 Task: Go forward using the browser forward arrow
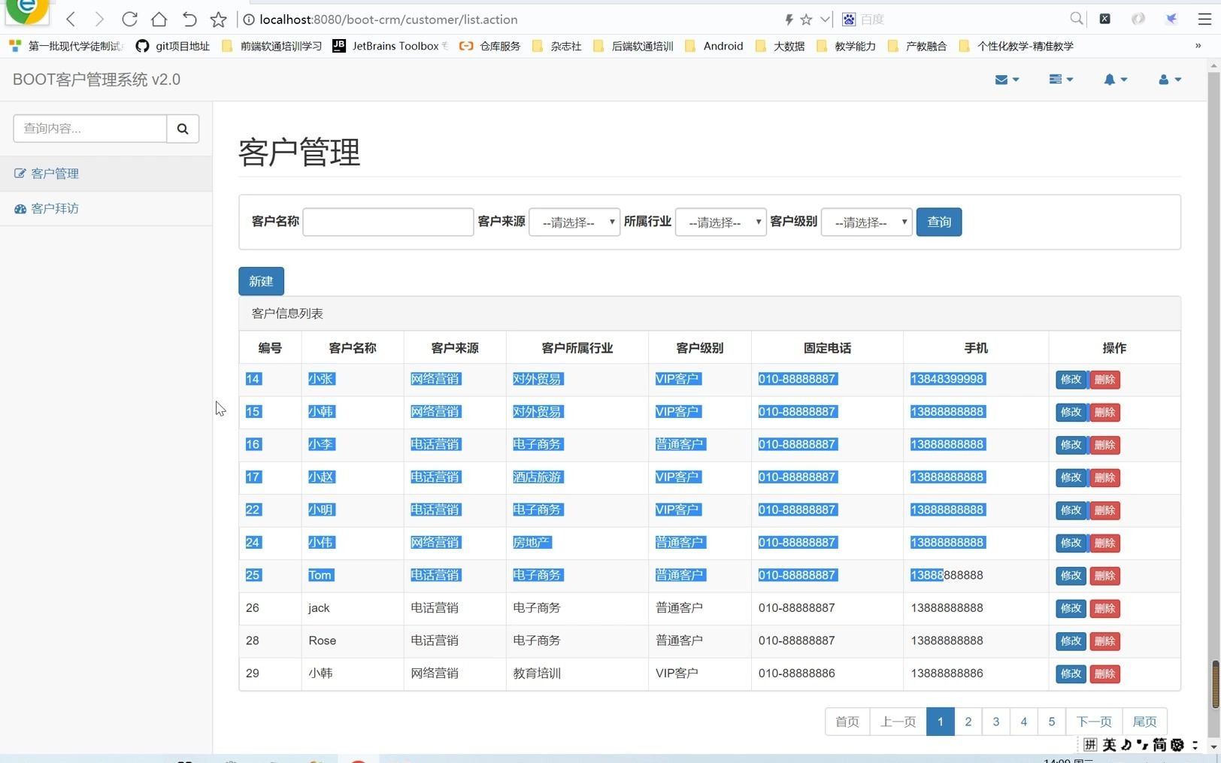click(99, 20)
